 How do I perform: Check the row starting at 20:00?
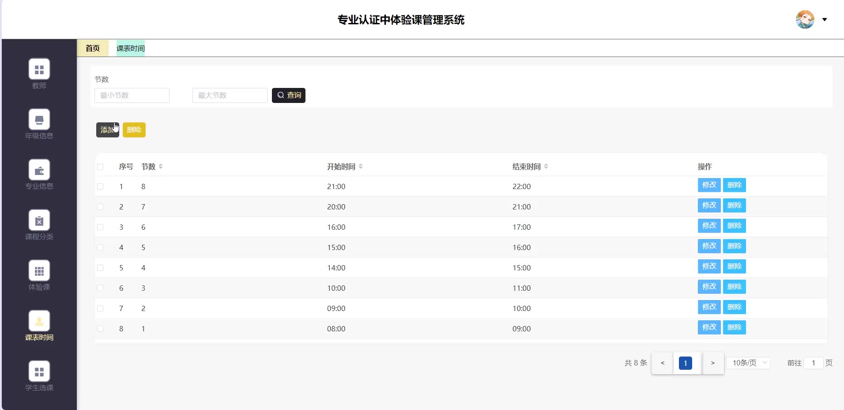(x=100, y=207)
